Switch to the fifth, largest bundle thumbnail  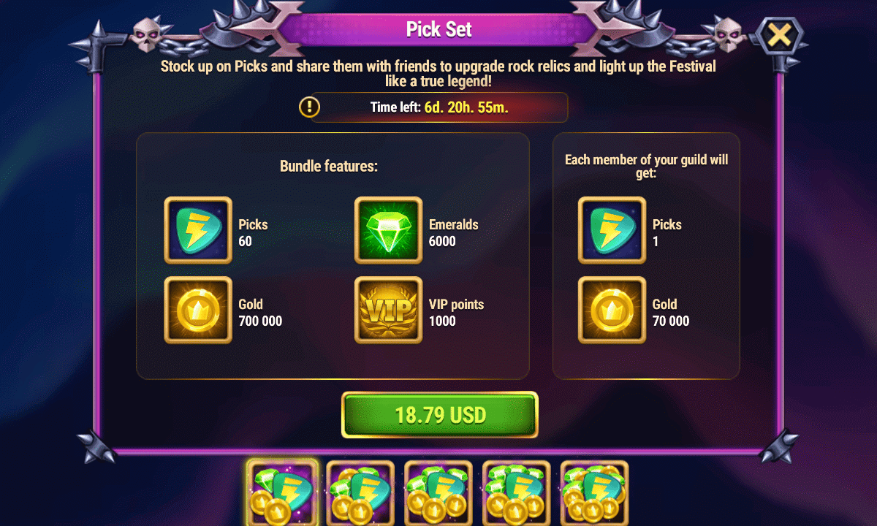pos(595,493)
